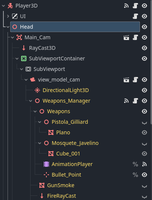This screenshot has width=152, height=200.
Task: Click the camera preview icon on Main_Cam
Action: [126, 37]
